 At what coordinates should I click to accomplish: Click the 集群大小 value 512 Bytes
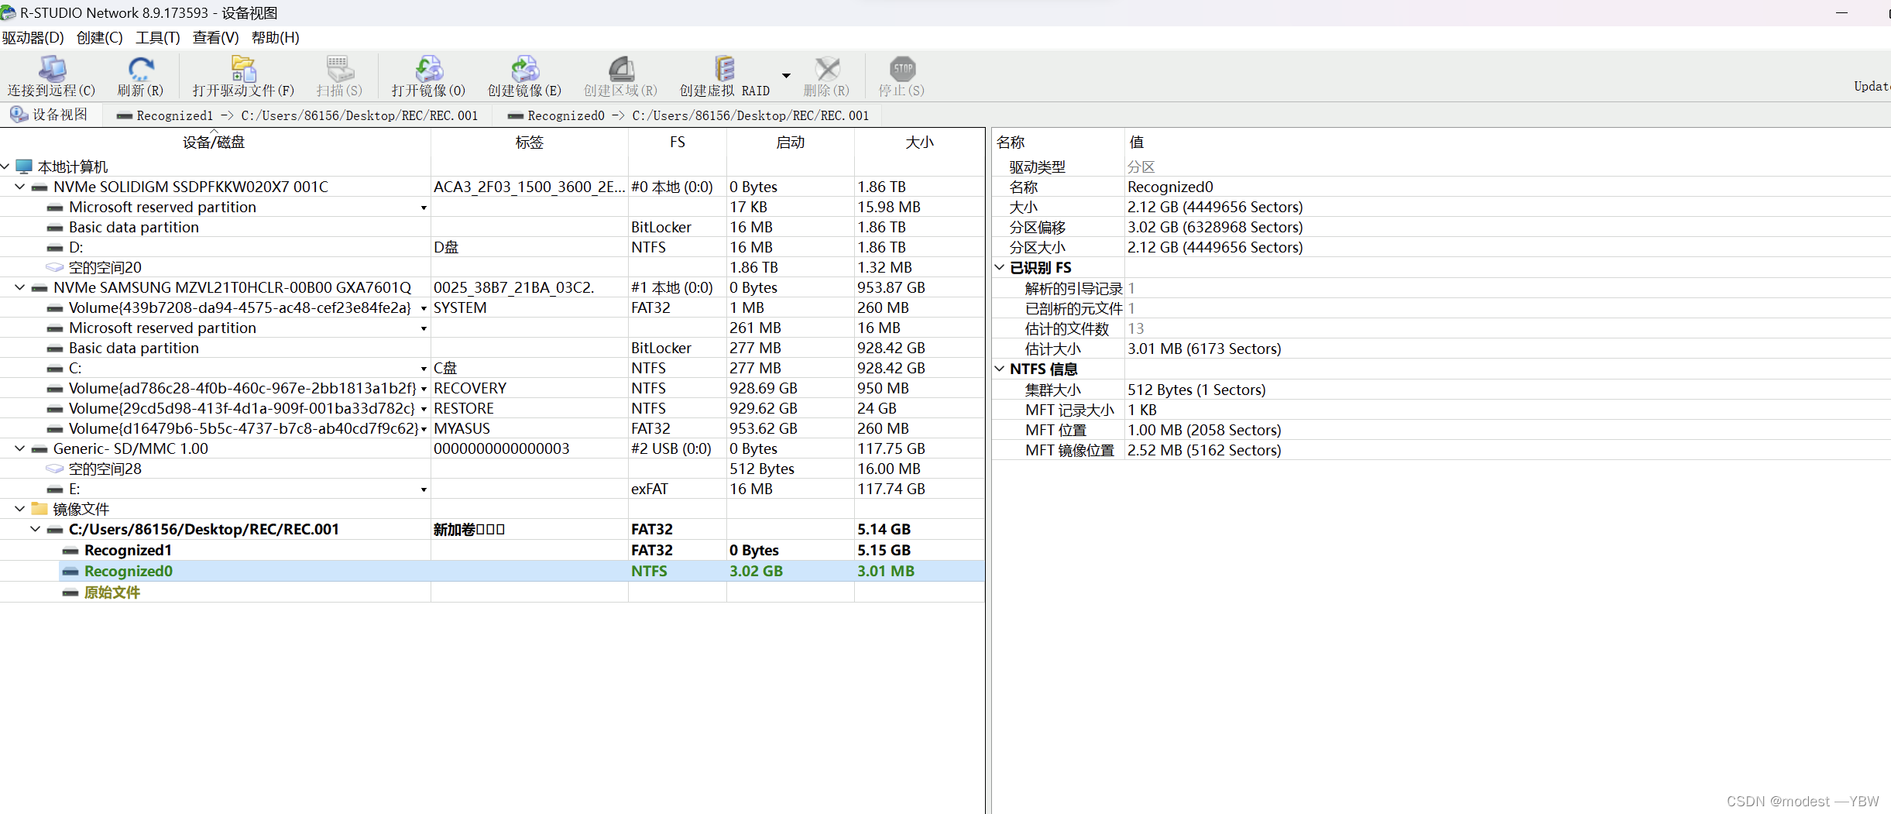pos(1196,390)
